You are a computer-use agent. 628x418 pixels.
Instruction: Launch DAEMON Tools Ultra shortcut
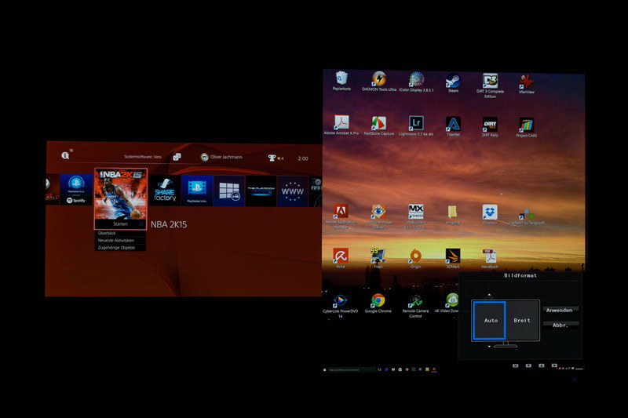(379, 82)
